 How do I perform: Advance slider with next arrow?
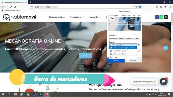(x=166, y=48)
